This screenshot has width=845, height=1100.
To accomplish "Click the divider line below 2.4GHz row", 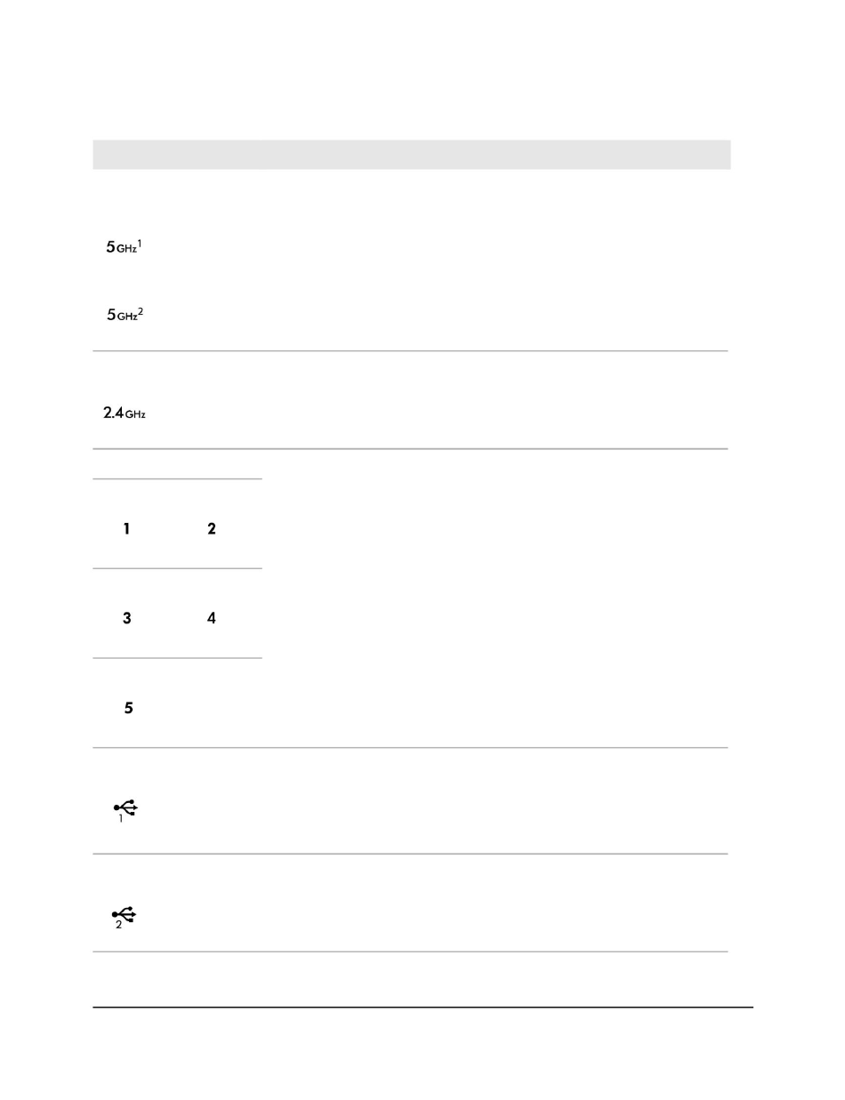I will (x=411, y=448).
